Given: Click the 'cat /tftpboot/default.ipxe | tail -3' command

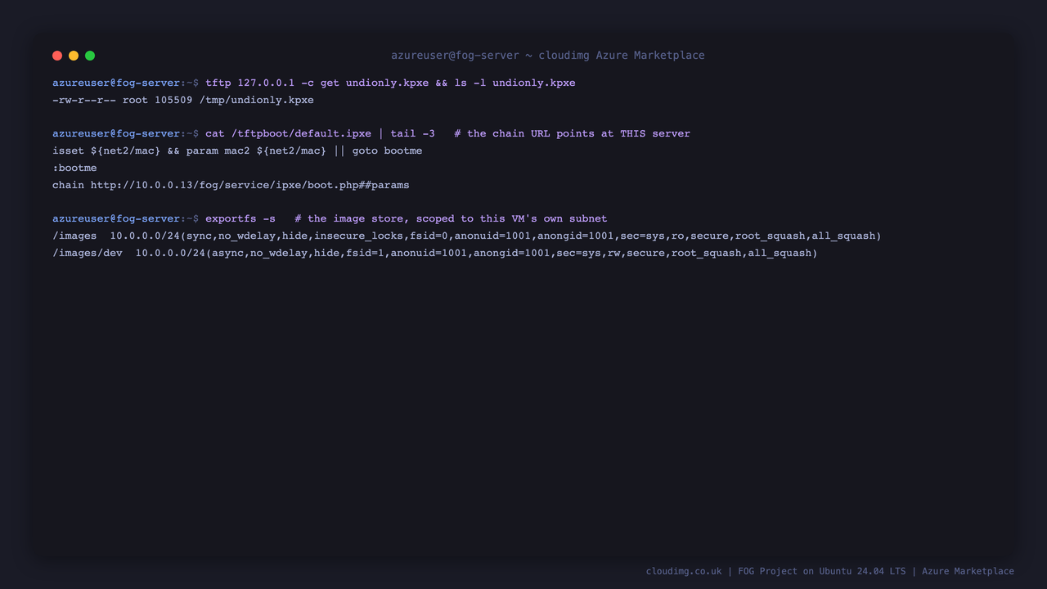Looking at the screenshot, I should (x=320, y=133).
